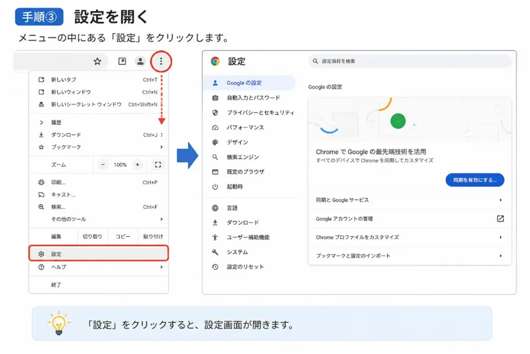530x354 pixels.
Task: Click the Chrome logo on settings page
Action: [215, 61]
